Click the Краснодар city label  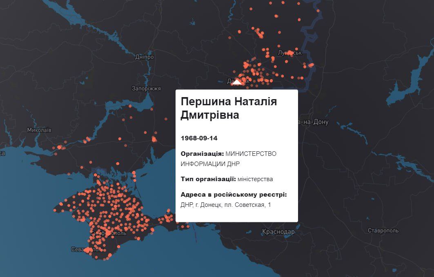(278, 232)
